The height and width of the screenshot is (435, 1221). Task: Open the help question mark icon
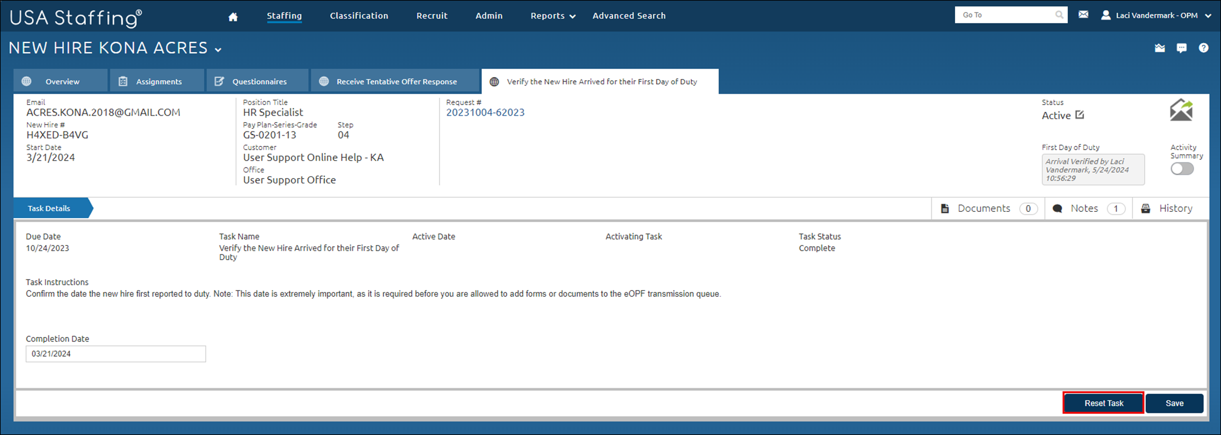point(1203,47)
